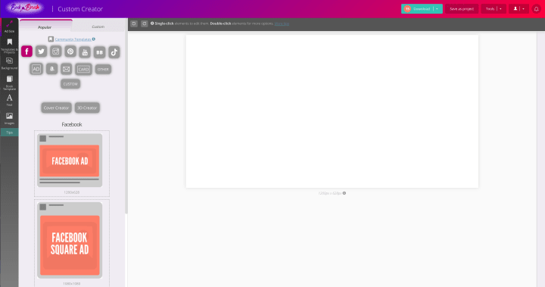Click the Book Brush logo

25,8
